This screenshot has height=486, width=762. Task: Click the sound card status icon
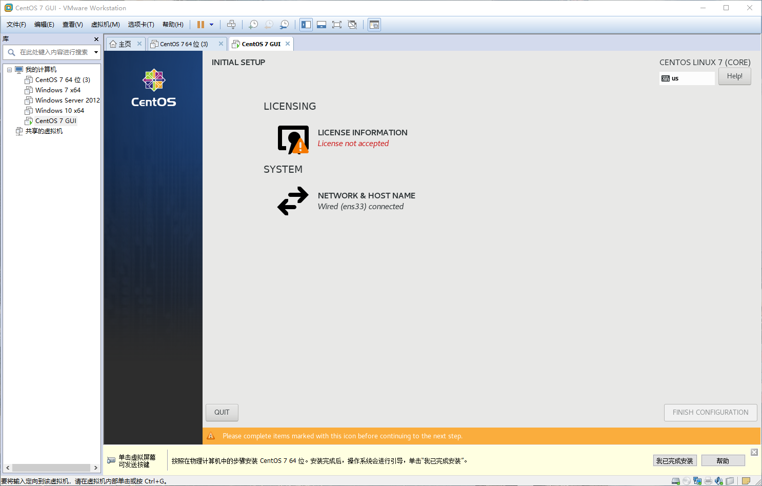719,481
